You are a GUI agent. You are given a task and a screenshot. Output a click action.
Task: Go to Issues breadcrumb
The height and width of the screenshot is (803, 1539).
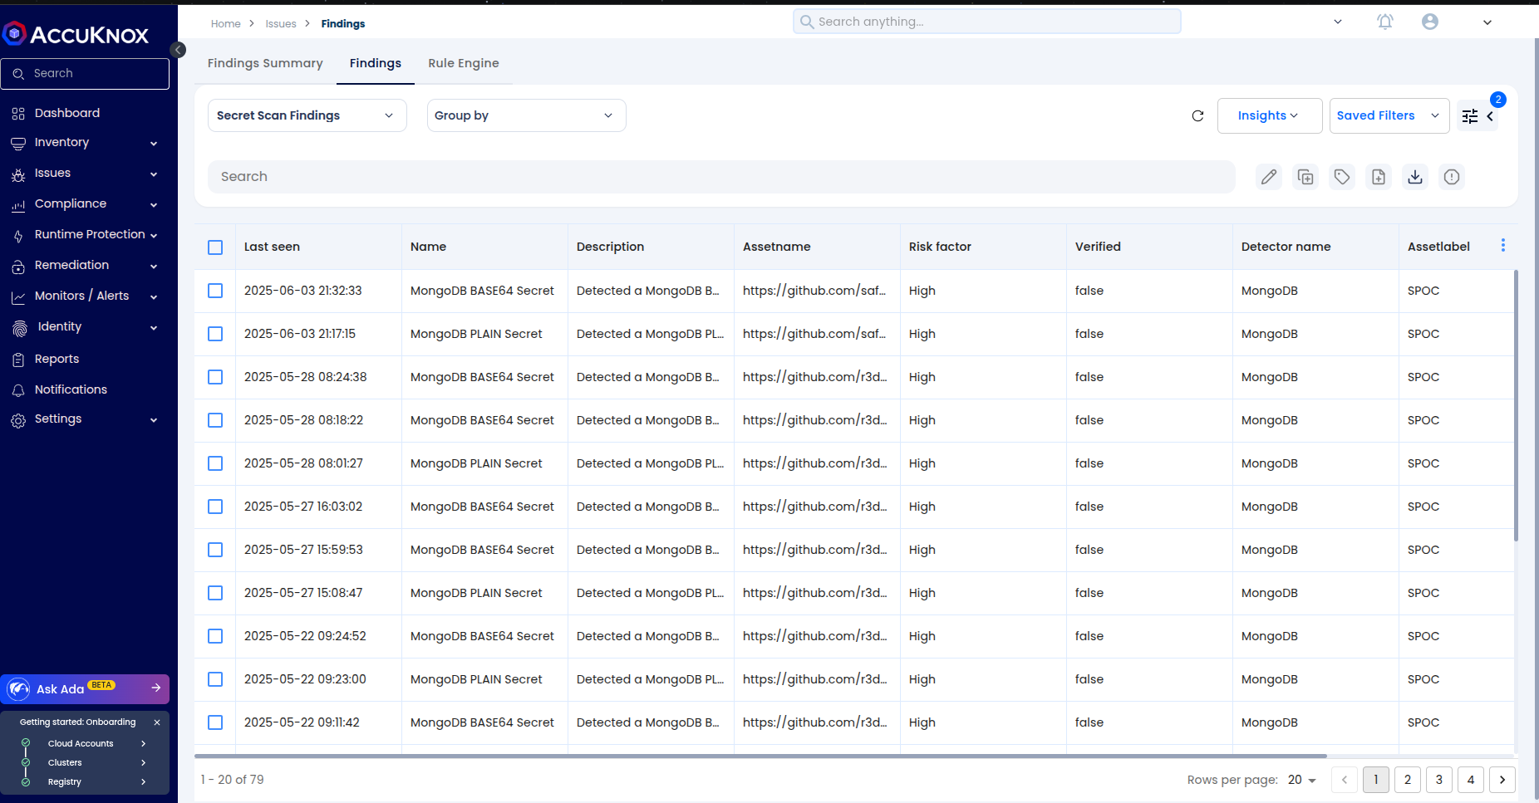point(281,24)
